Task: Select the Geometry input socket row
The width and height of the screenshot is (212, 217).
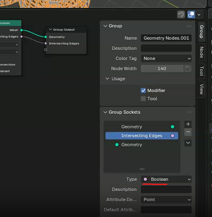Action: [142, 145]
